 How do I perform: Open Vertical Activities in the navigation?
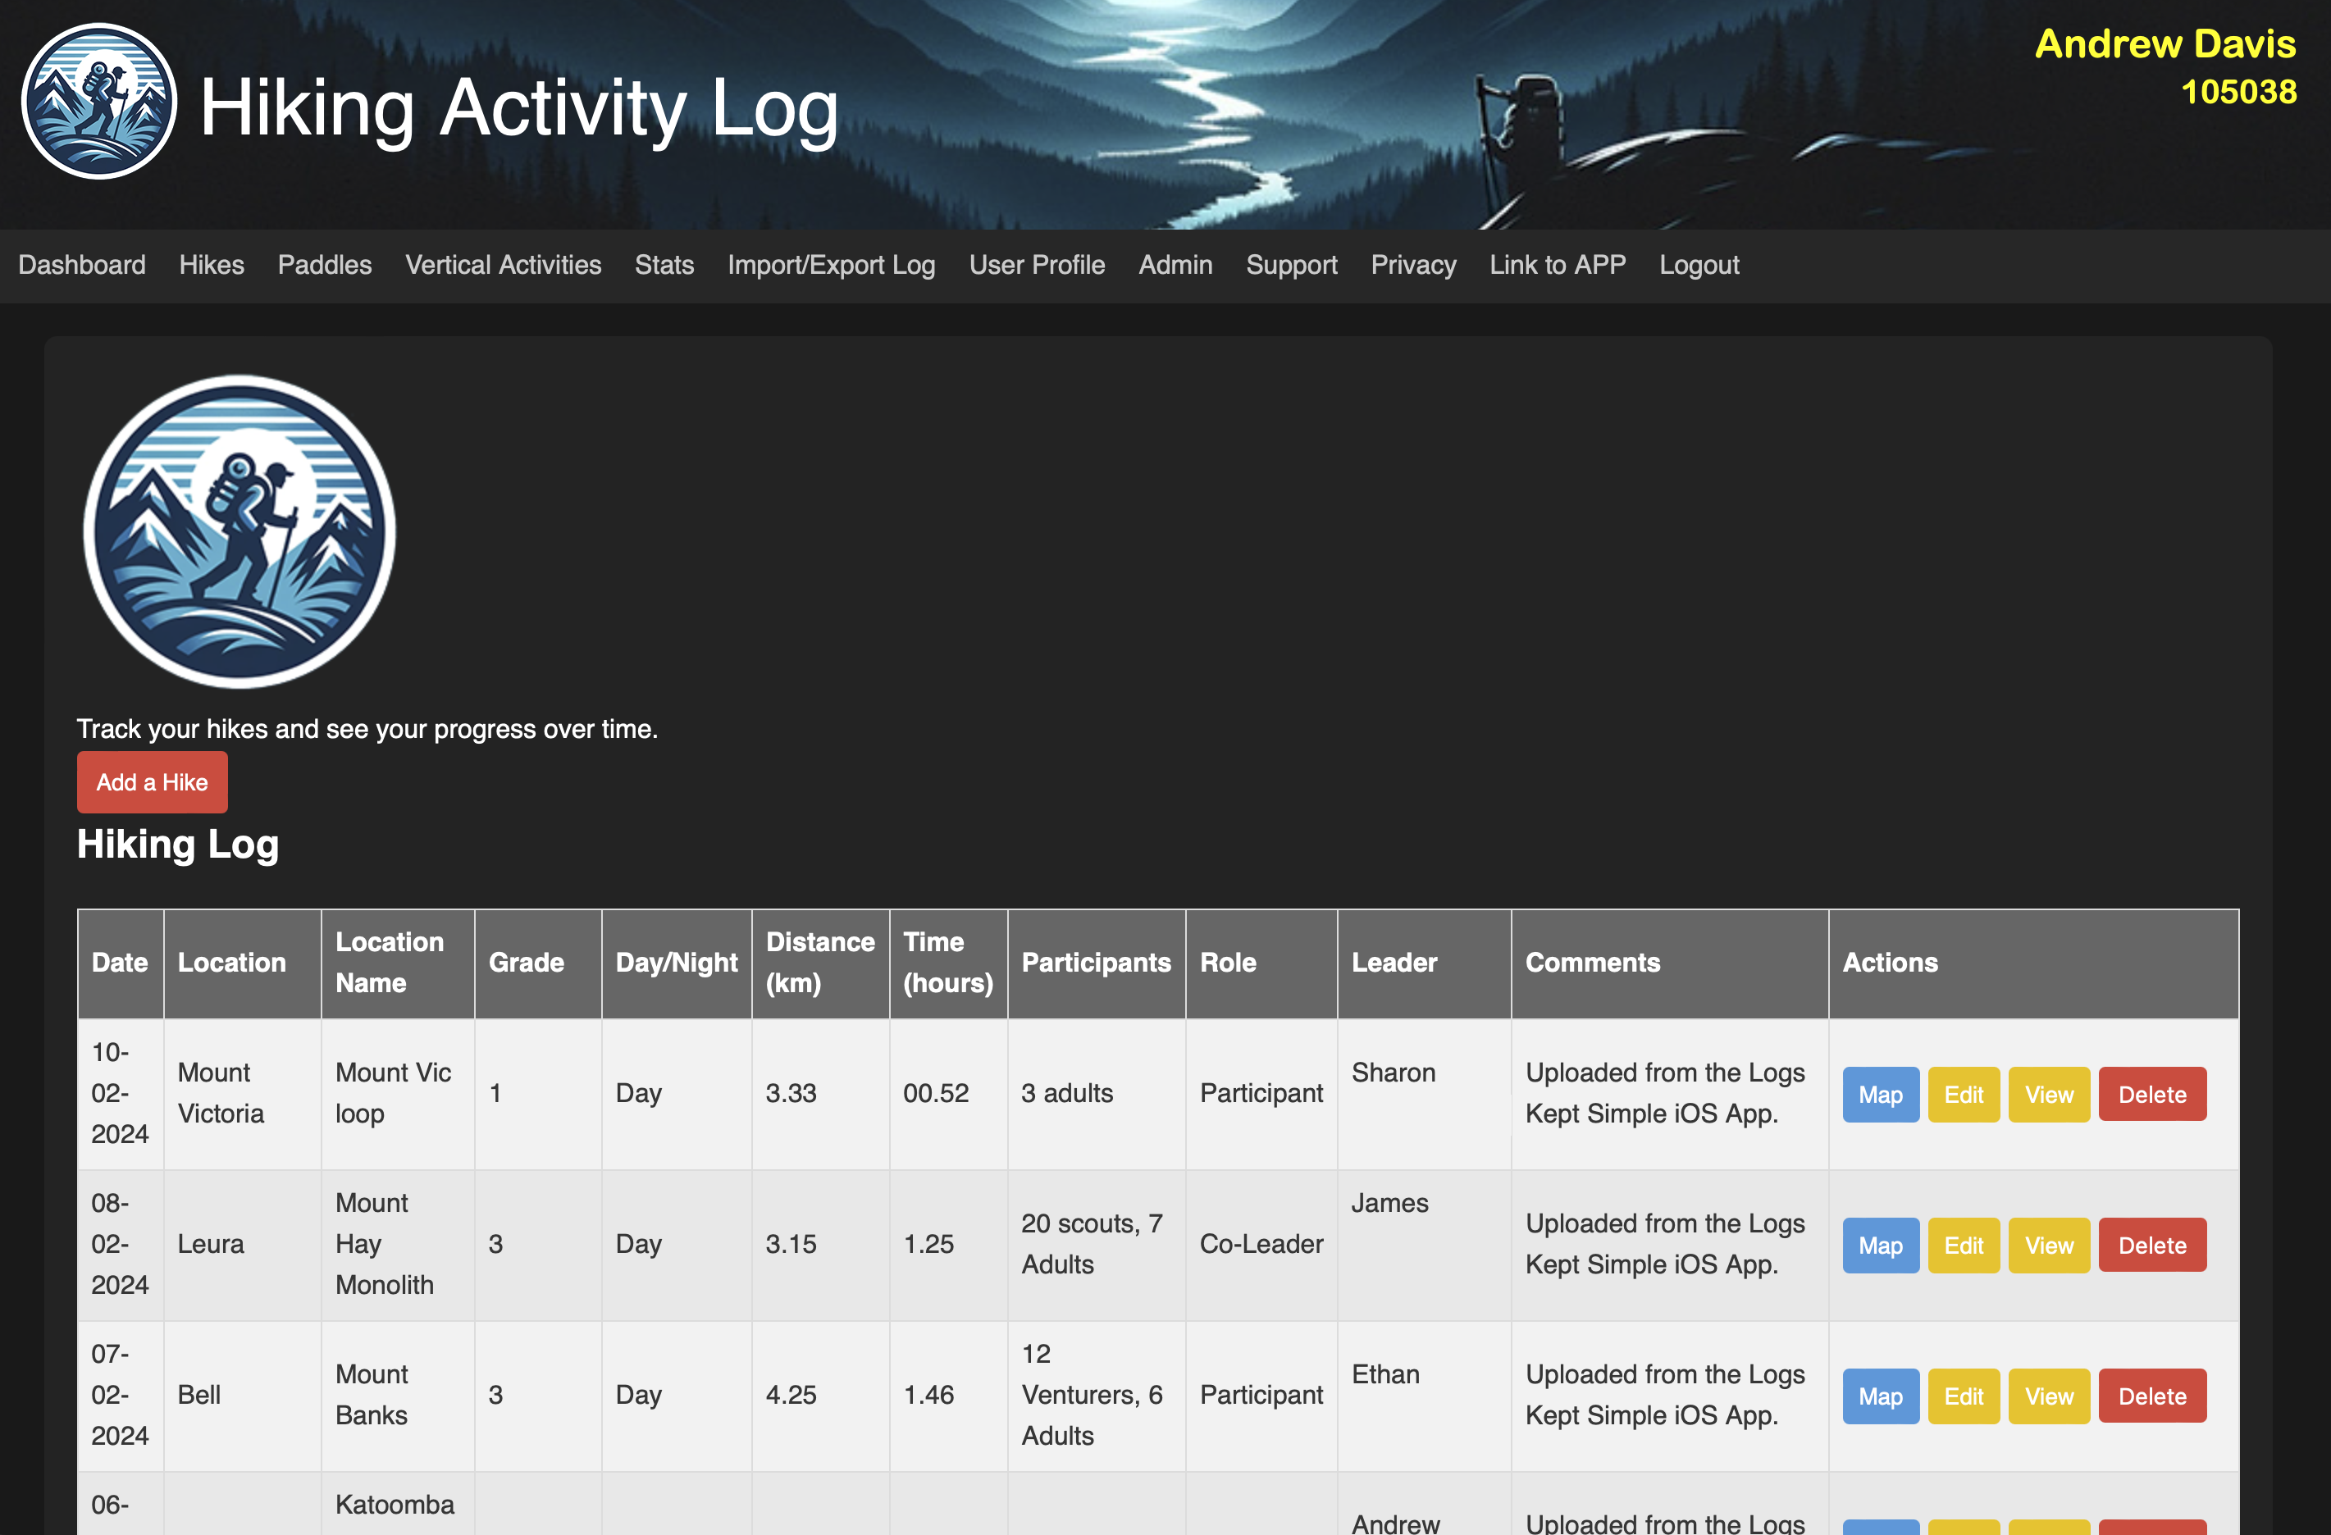(503, 266)
